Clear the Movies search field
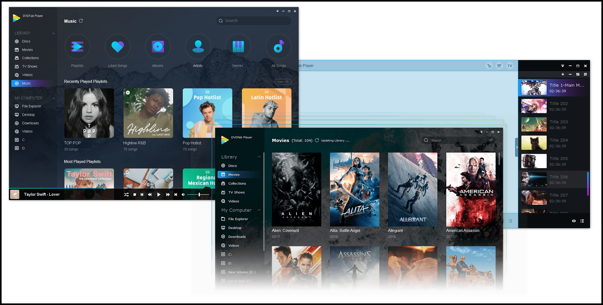Screen dimensions: 603x305 coord(491,140)
